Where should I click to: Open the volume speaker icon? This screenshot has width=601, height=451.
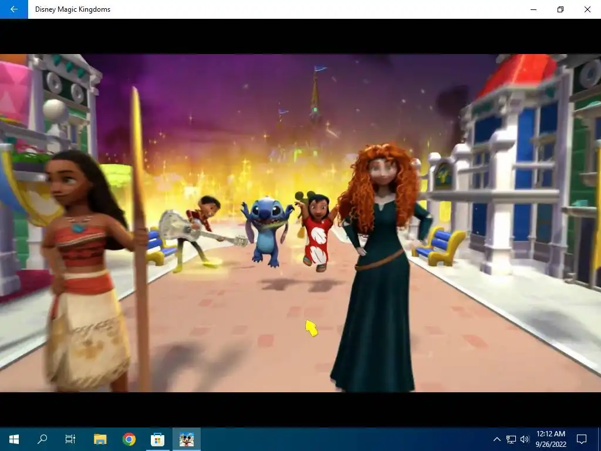click(525, 439)
